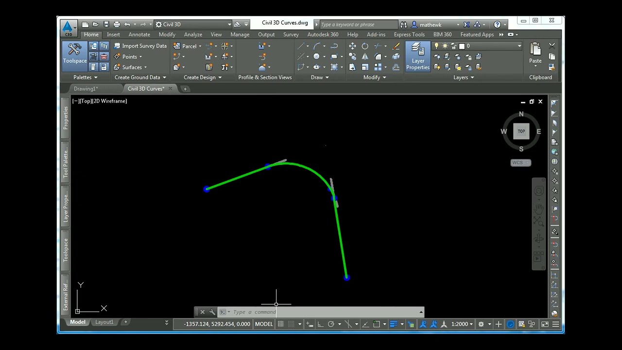Image resolution: width=622 pixels, height=350 pixels.
Task: Toggle the drawing grid display
Action: [x=280, y=324]
